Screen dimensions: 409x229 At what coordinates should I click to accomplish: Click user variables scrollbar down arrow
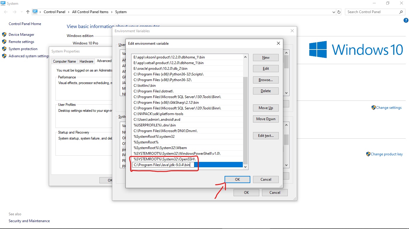click(x=286, y=93)
